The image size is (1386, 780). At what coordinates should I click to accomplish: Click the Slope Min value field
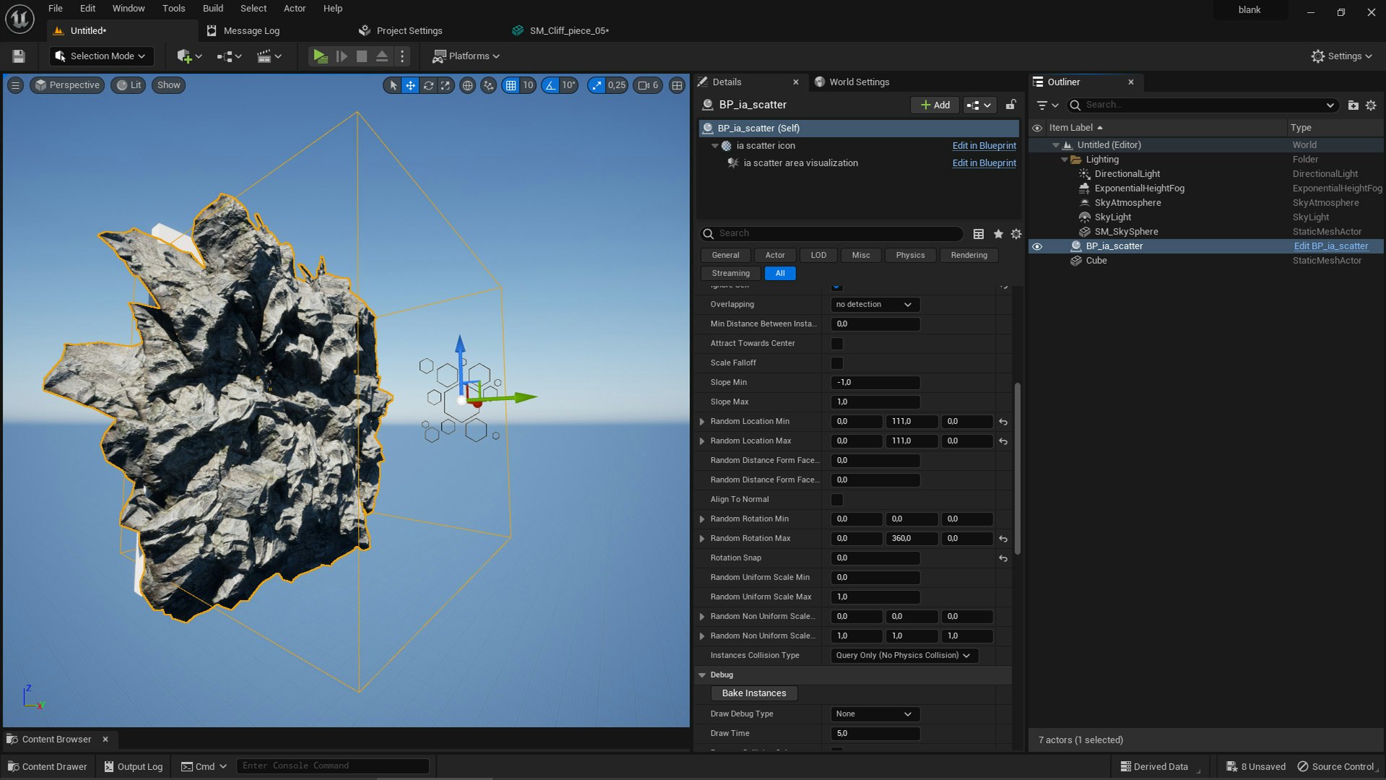coord(875,383)
